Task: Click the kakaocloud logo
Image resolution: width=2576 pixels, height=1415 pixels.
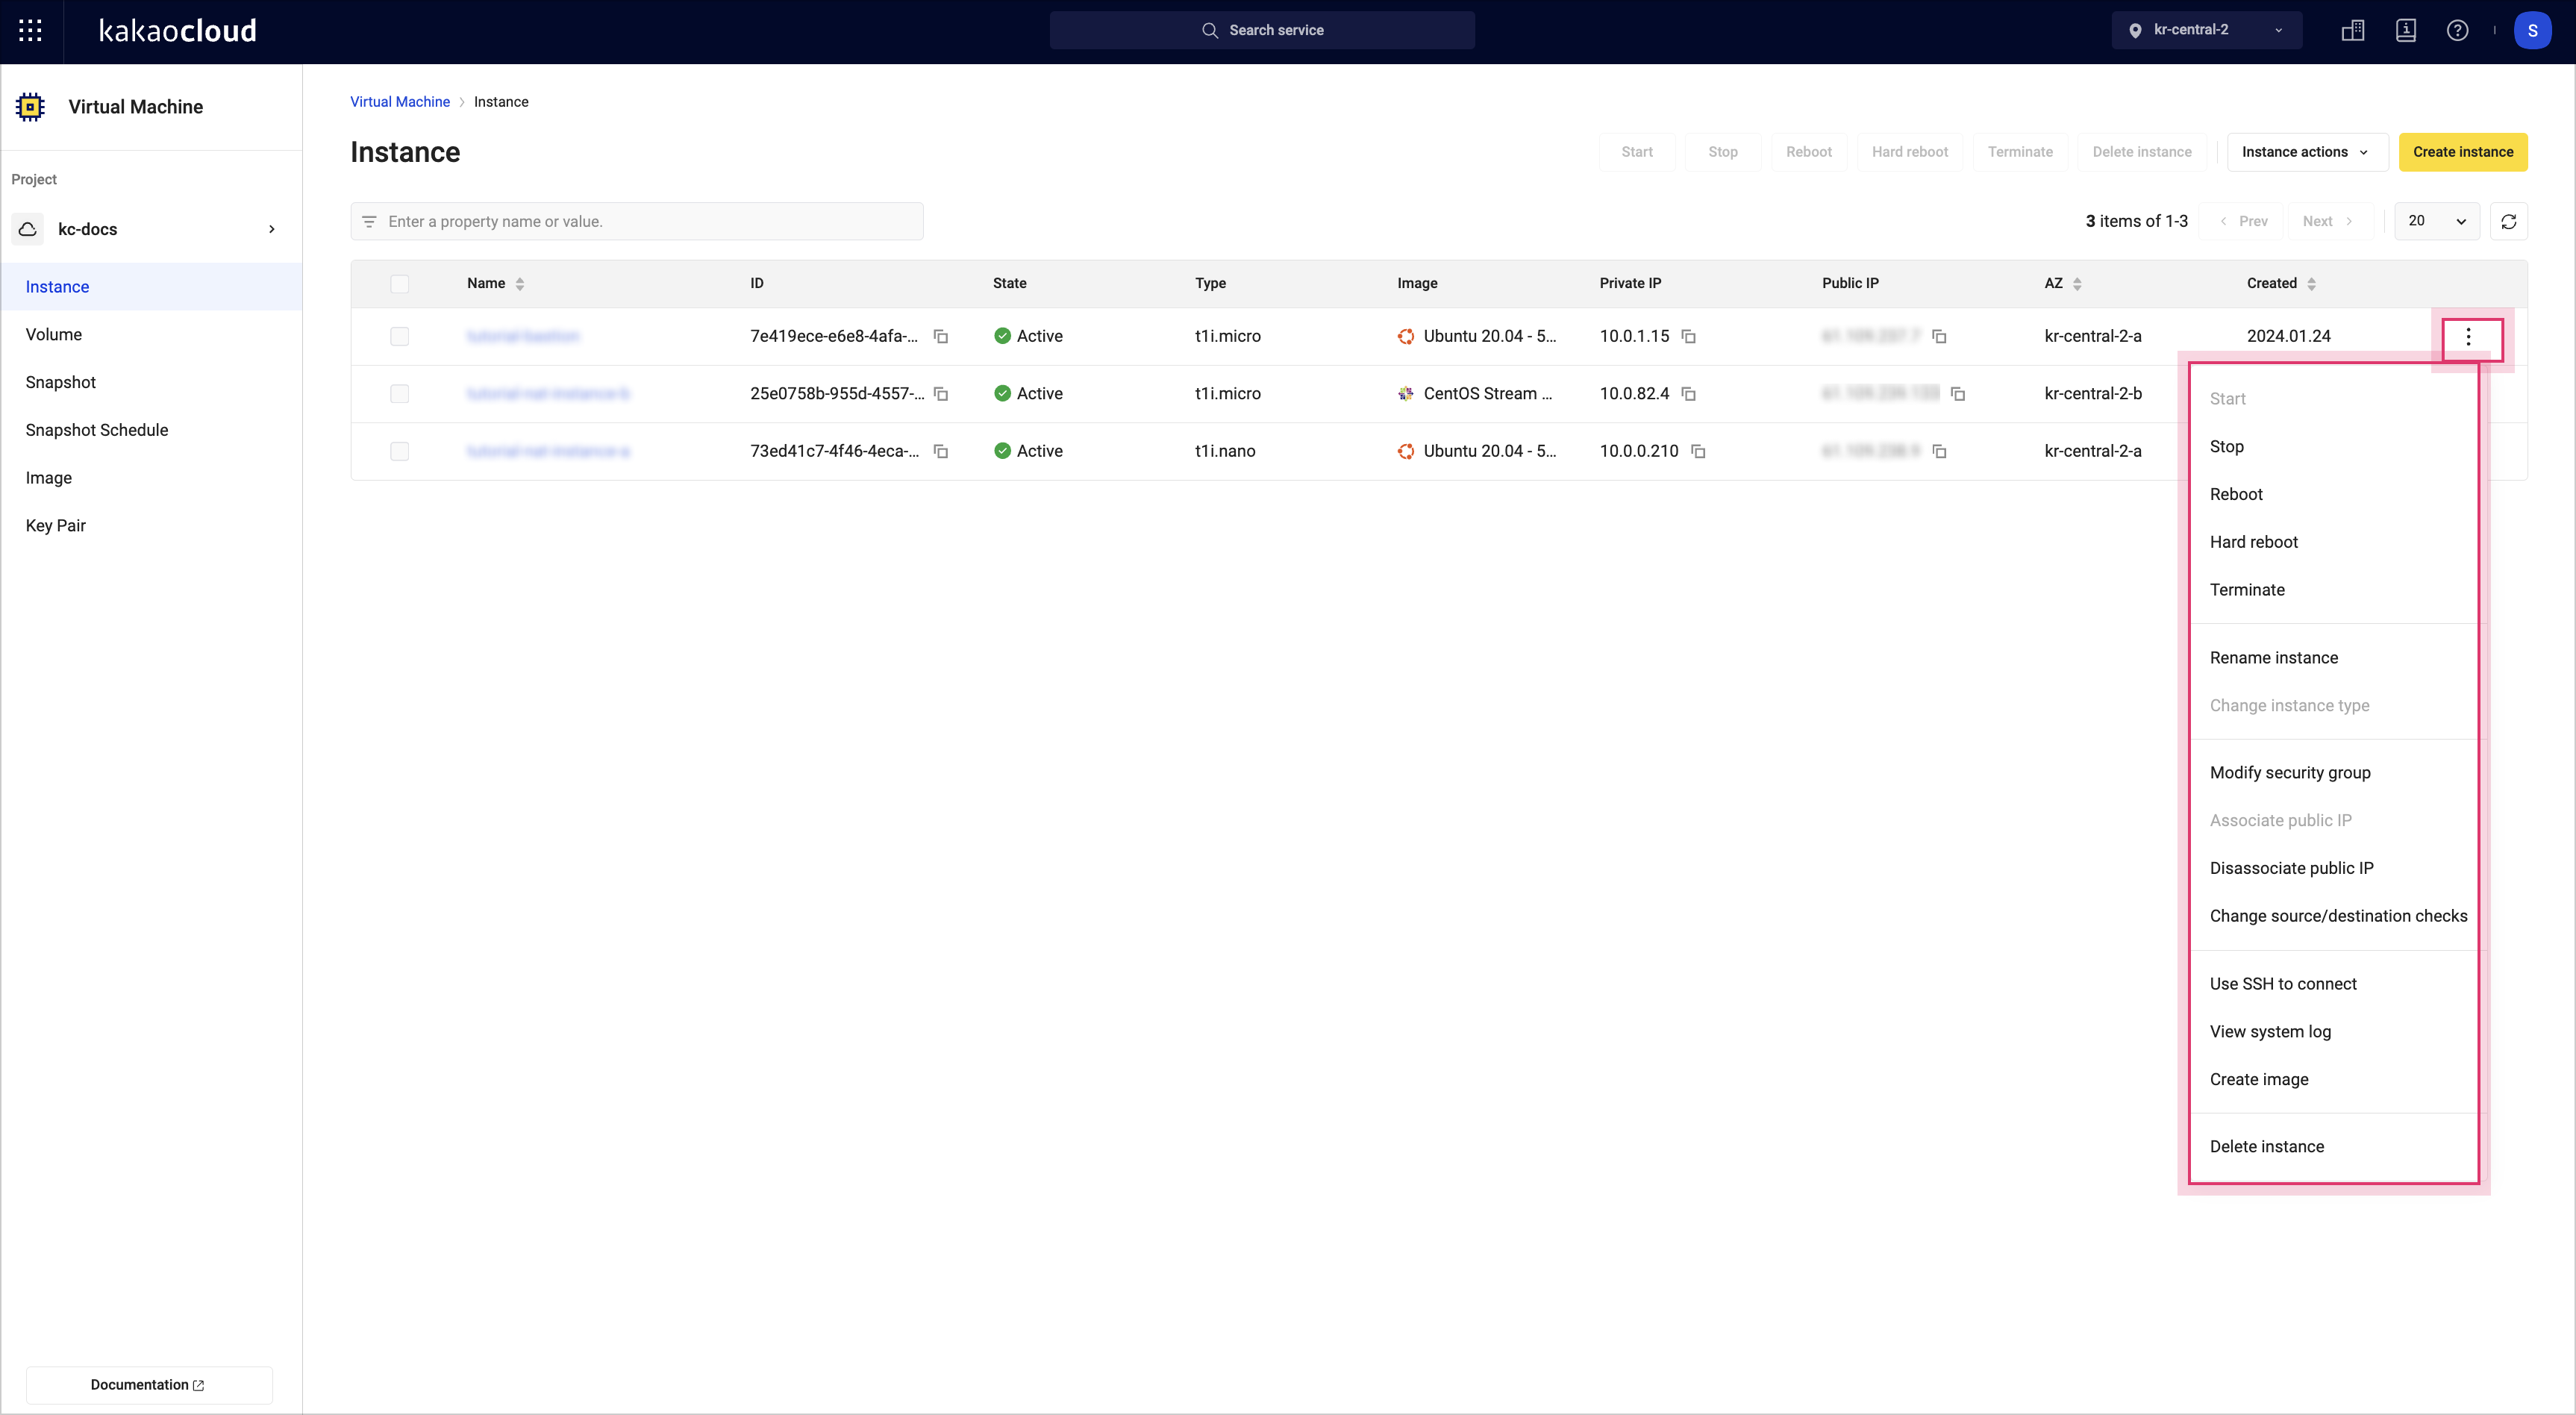Action: click(178, 31)
